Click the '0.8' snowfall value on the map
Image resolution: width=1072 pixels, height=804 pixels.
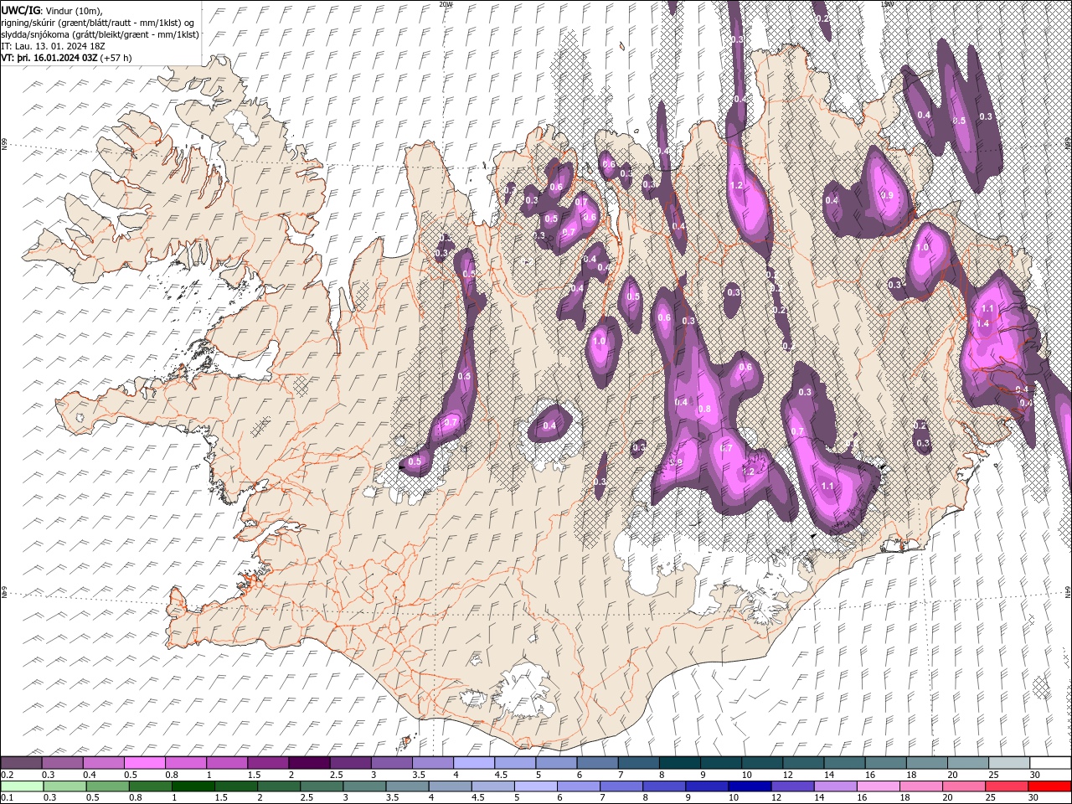[x=704, y=409]
